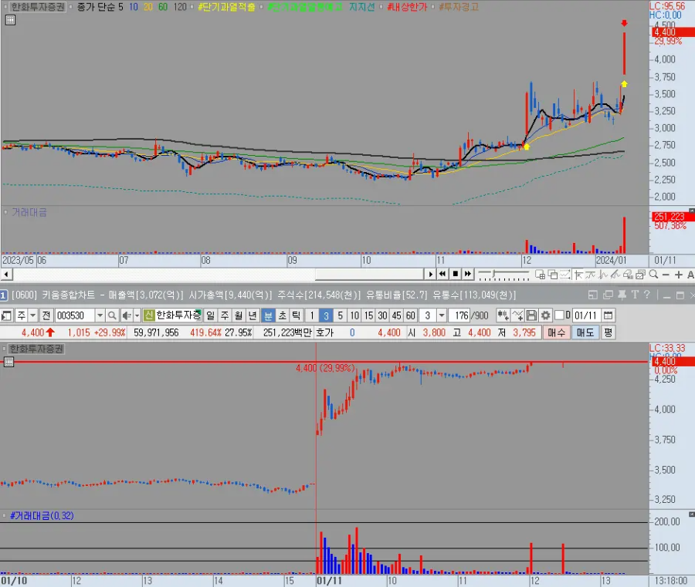Toggle the D checkbox

[559, 315]
